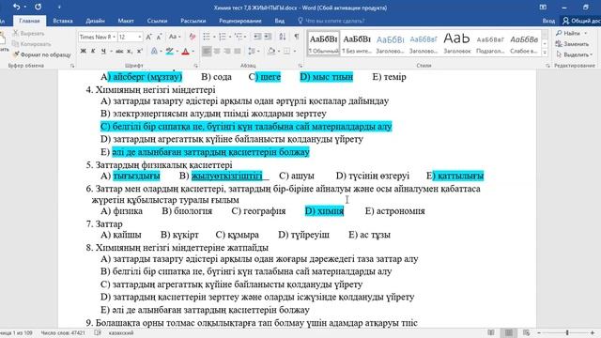Undo the last action in the title bar
This screenshot has width=601, height=338.
coord(17,7)
